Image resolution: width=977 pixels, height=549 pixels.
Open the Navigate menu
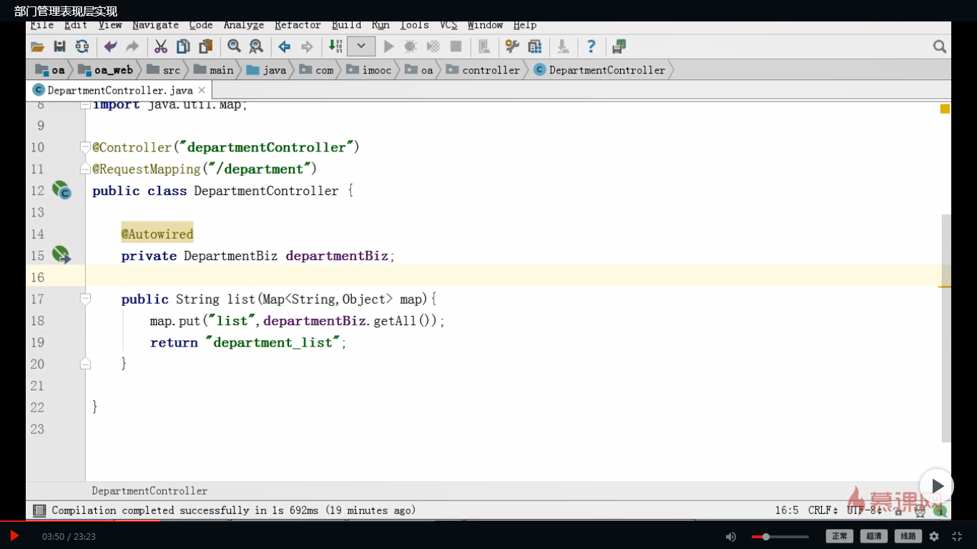pyautogui.click(x=155, y=25)
